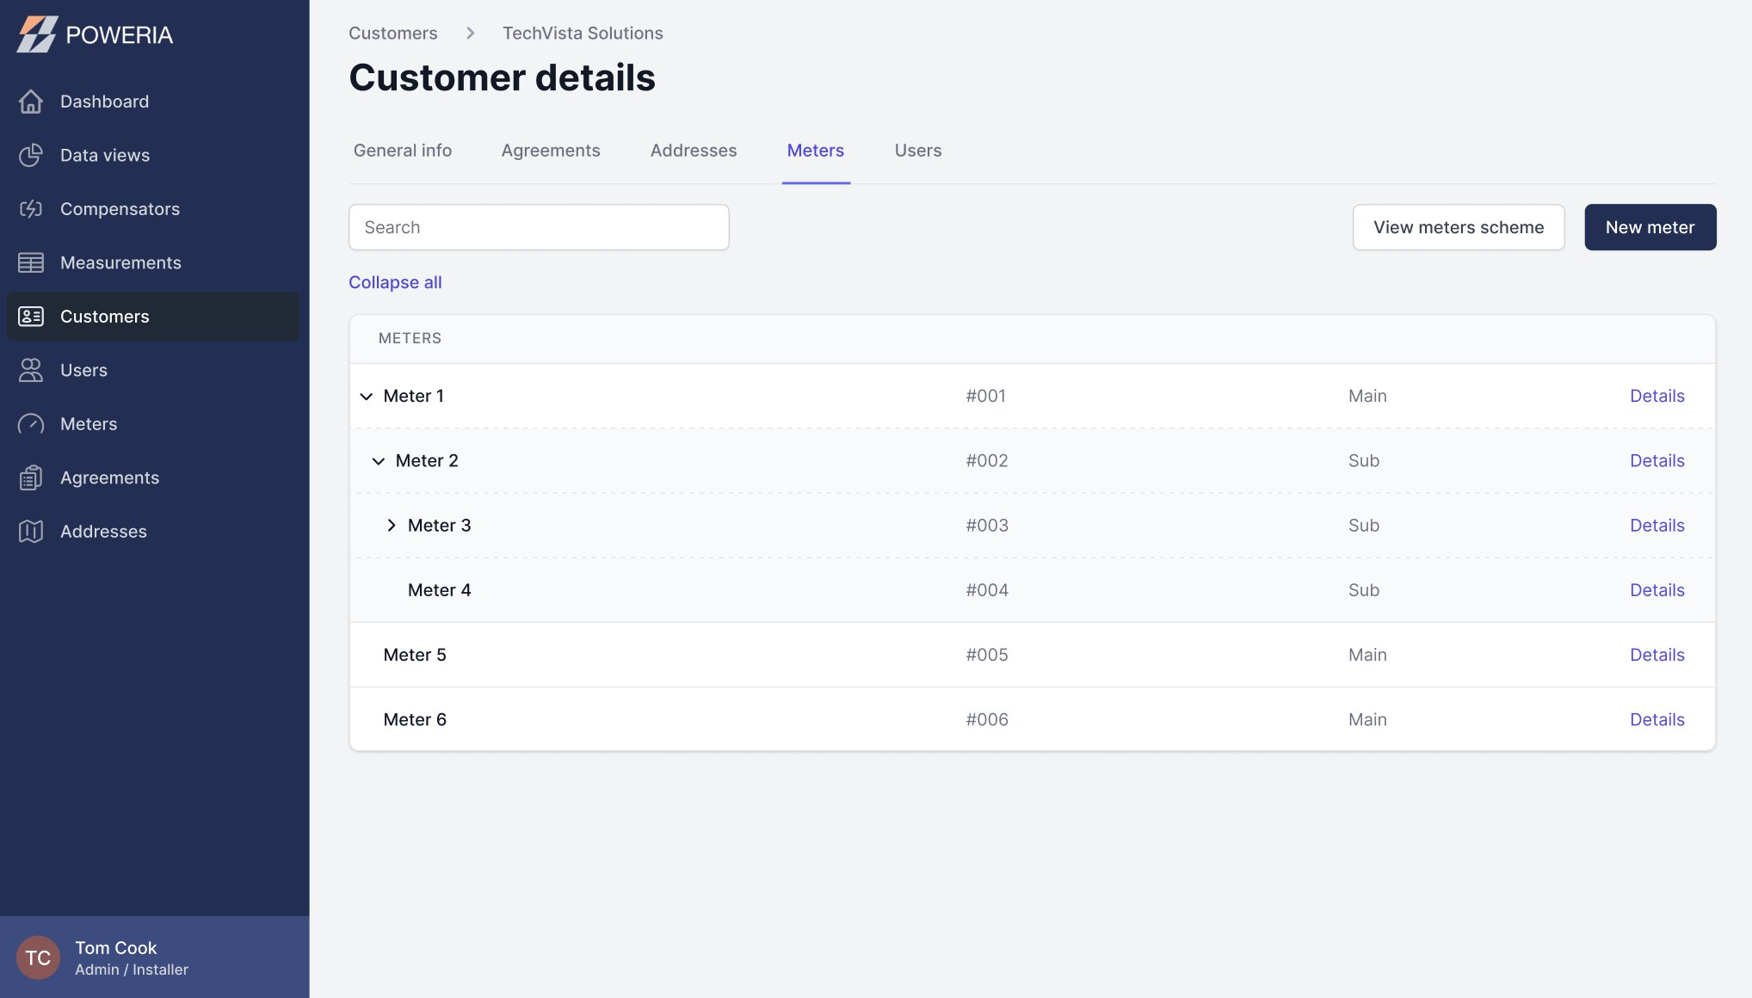
Task: Click View meters scheme button
Action: click(1459, 227)
